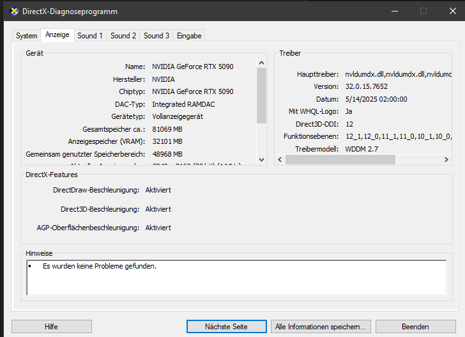Click the Gesamtspeicher value 81069 MB
Screen dimensions: 465x337
click(167, 129)
